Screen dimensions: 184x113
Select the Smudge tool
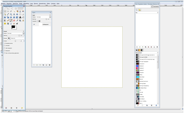point(14,24)
